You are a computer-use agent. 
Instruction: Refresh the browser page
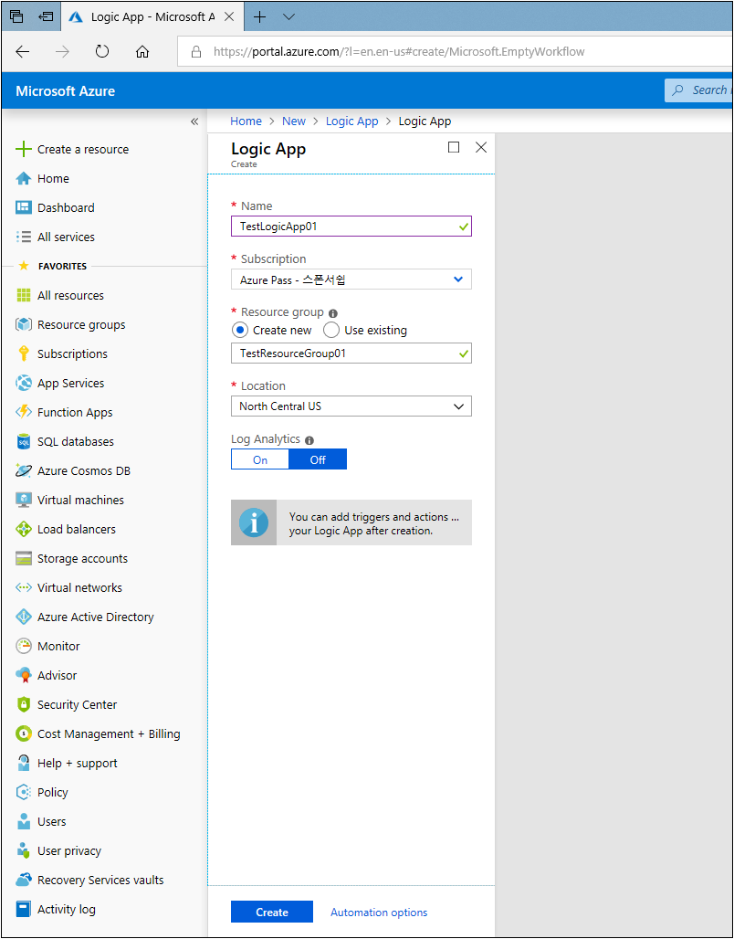pyautogui.click(x=102, y=51)
